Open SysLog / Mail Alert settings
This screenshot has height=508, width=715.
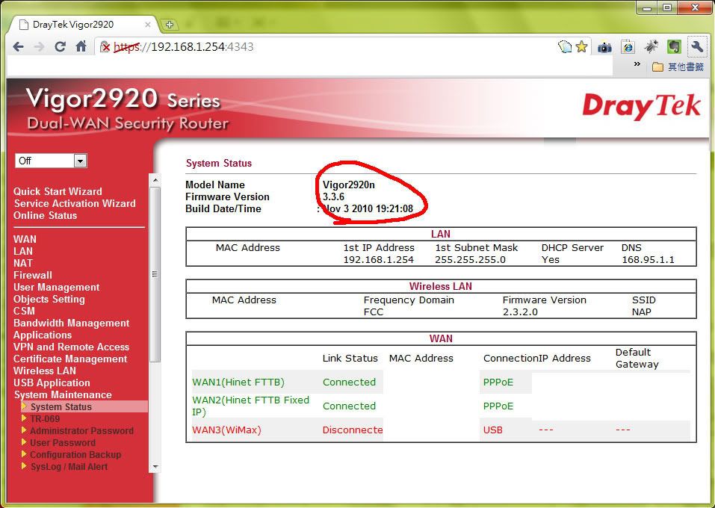[69, 466]
